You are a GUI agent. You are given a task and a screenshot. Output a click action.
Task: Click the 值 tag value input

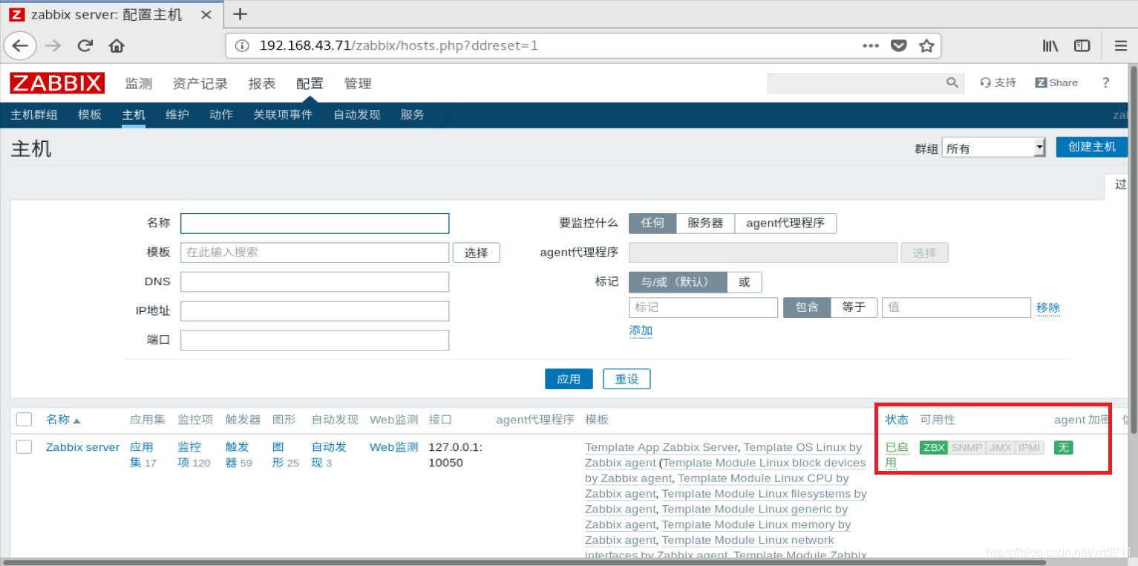pyautogui.click(x=956, y=308)
